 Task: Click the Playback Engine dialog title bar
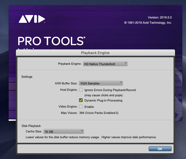click(95, 53)
